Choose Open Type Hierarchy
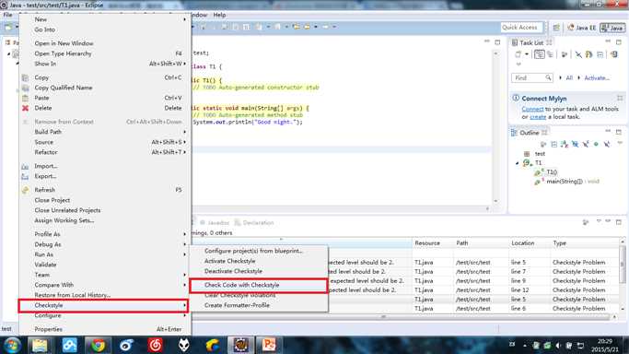Screen dimensions: 629x354 (105, 53)
